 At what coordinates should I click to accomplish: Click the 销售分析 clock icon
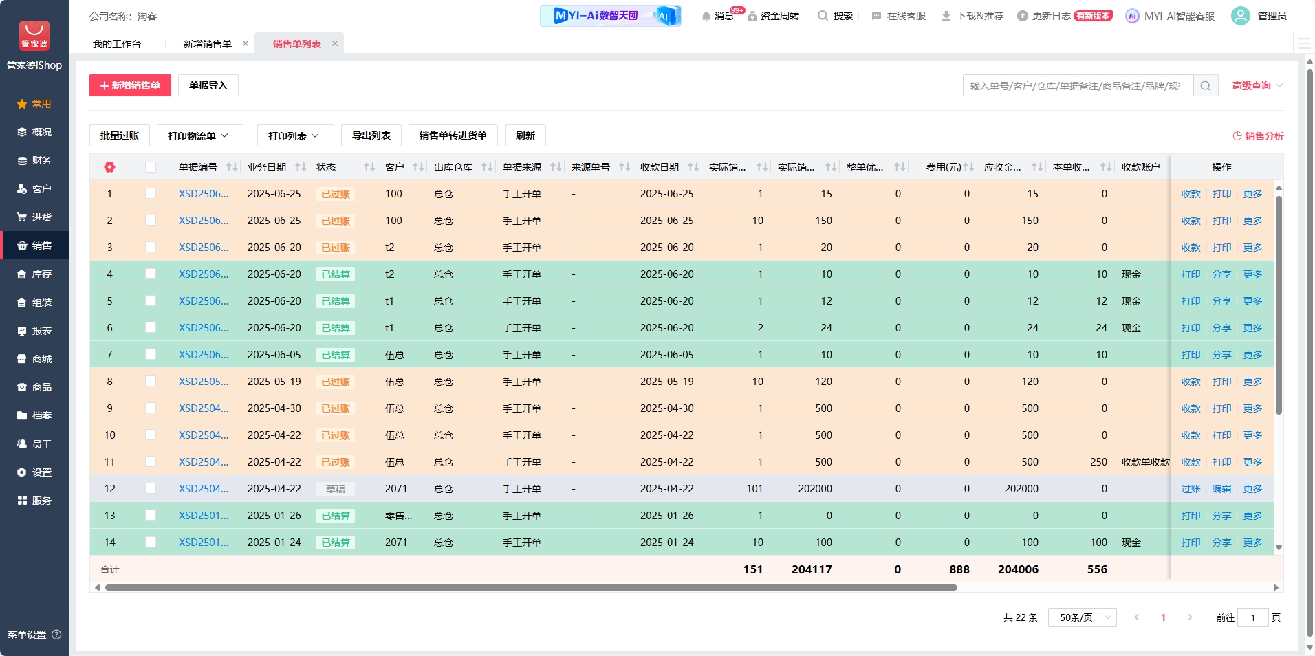point(1236,135)
